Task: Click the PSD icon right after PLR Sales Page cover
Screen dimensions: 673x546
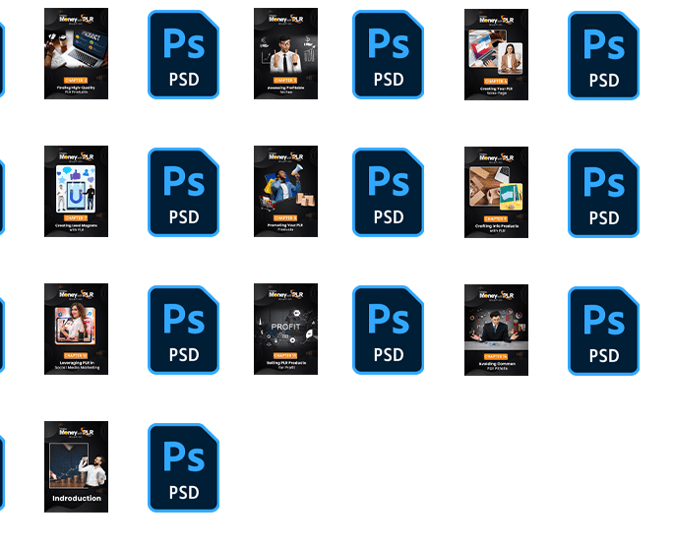Action: (x=603, y=55)
